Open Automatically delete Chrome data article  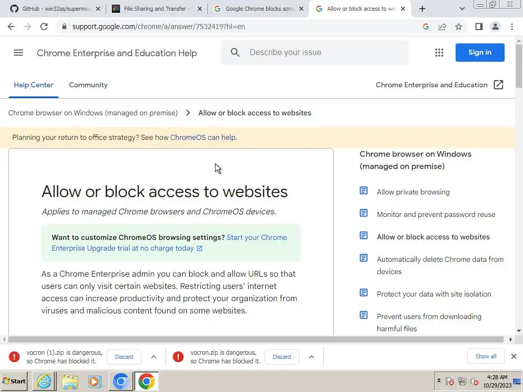[x=440, y=265]
